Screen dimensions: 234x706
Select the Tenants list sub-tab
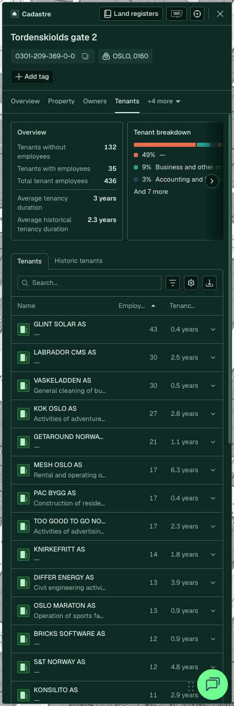[x=30, y=261]
